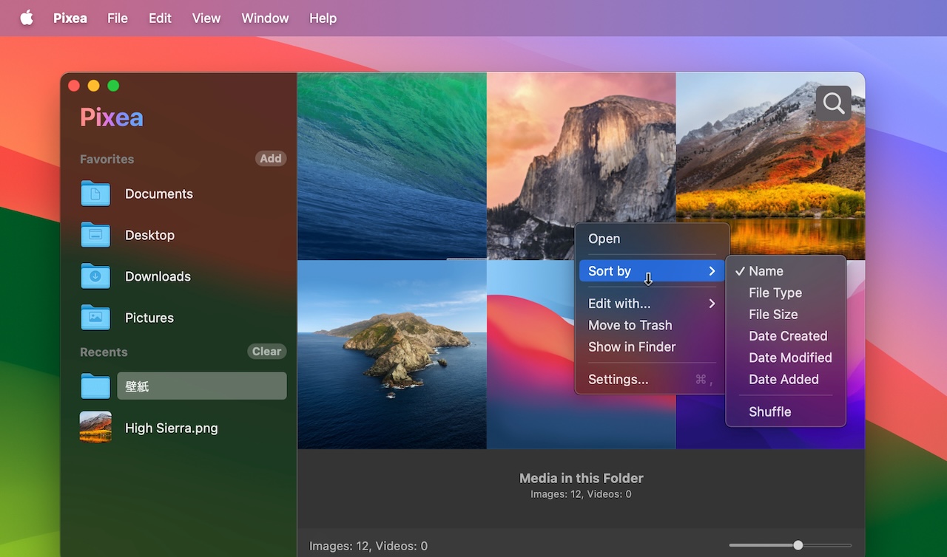Viewport: 947px width, 557px height.
Task: Open the Documents folder icon
Action: [x=95, y=194]
